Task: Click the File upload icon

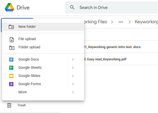Action: [x=11, y=39]
